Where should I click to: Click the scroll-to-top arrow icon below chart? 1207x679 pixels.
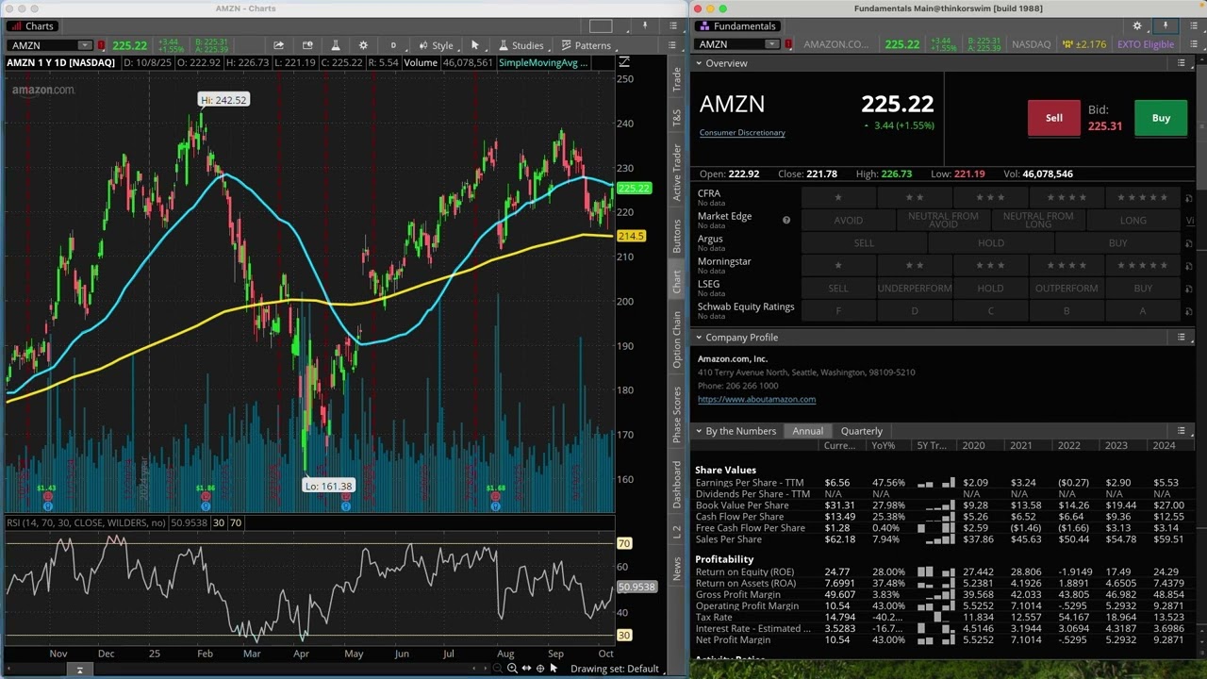(x=79, y=670)
